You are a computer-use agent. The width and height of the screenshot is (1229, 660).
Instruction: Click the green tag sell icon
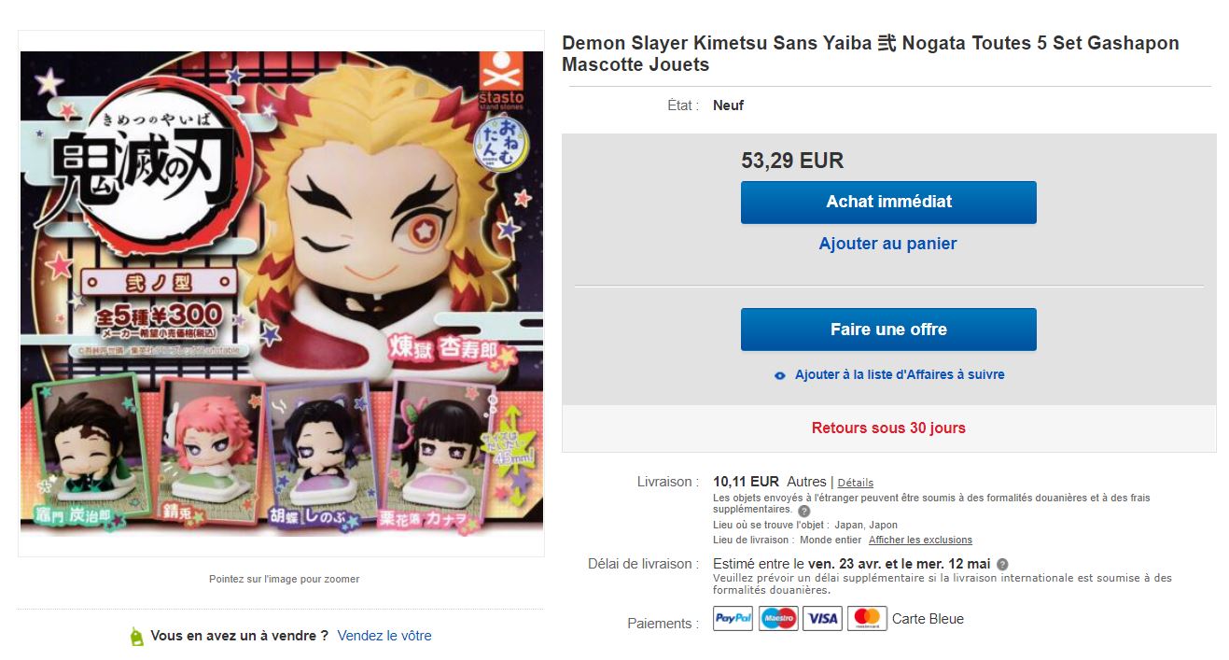(137, 637)
